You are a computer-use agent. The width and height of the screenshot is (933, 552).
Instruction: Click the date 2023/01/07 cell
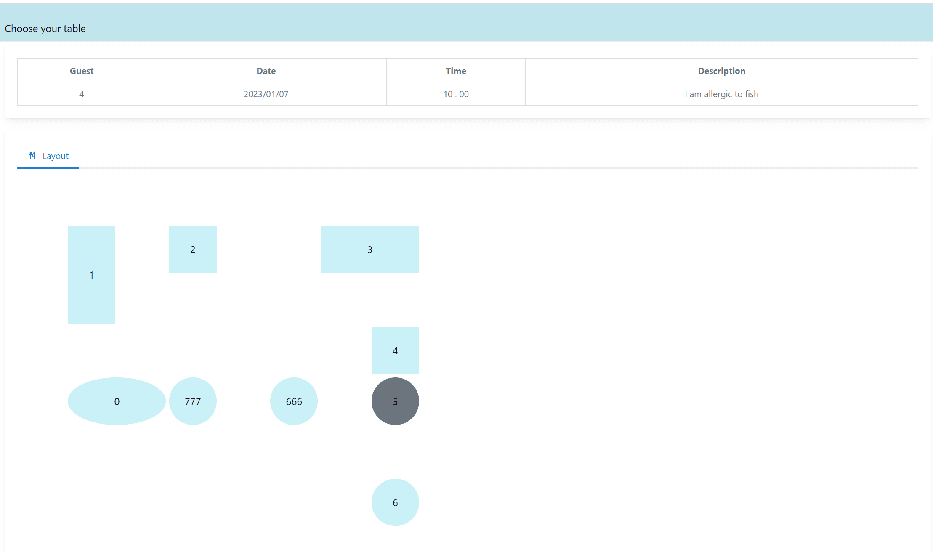(x=266, y=94)
